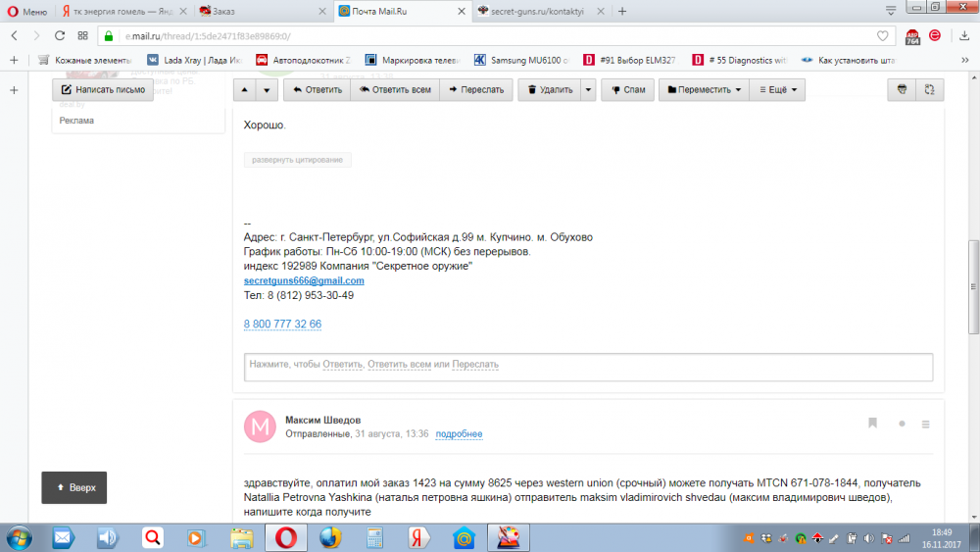Go to previous message with up arrow
Viewport: 980px width, 552px height.
[x=244, y=90]
